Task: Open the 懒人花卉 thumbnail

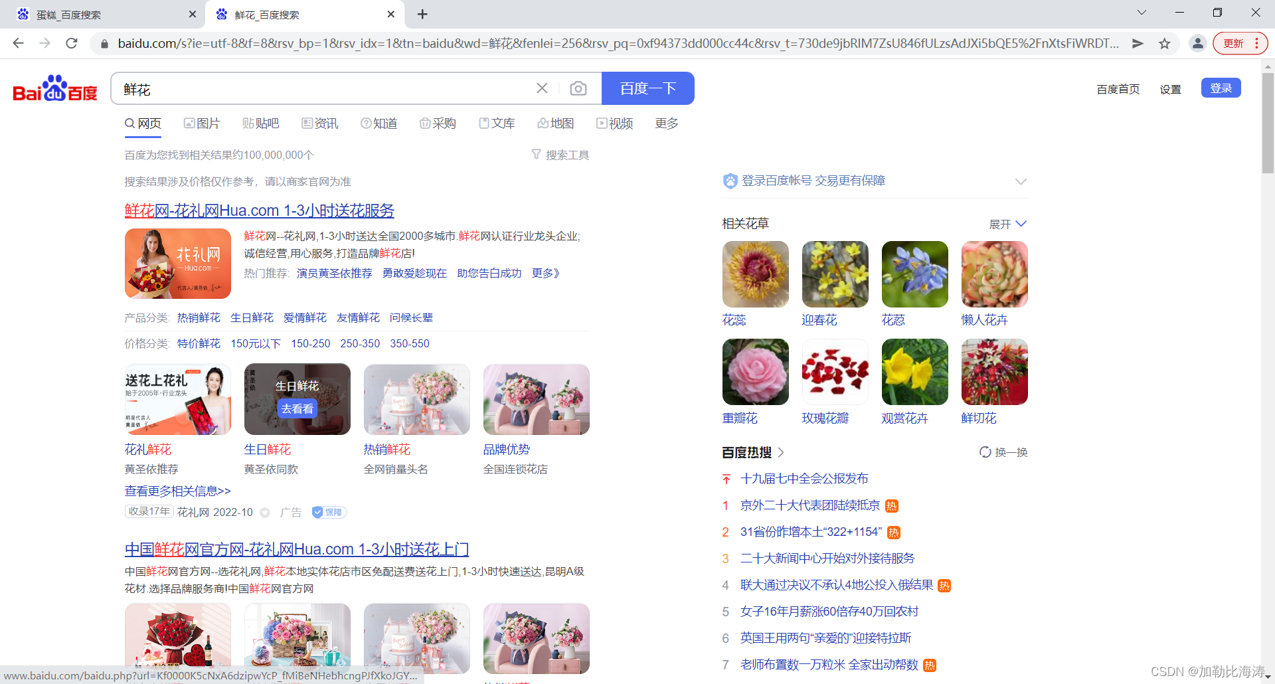Action: point(995,274)
